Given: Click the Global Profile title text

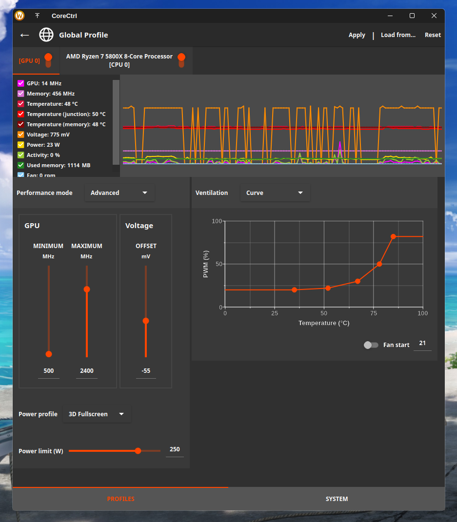Looking at the screenshot, I should tap(83, 35).
